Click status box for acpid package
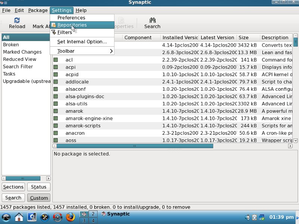This screenshot has width=299, height=224. 56,74
